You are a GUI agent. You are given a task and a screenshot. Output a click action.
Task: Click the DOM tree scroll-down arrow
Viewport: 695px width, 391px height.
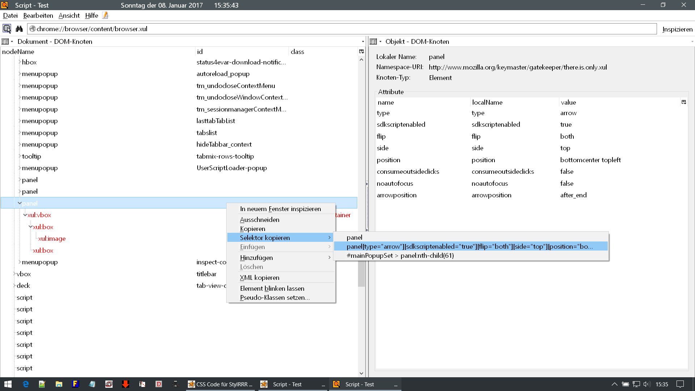click(361, 373)
